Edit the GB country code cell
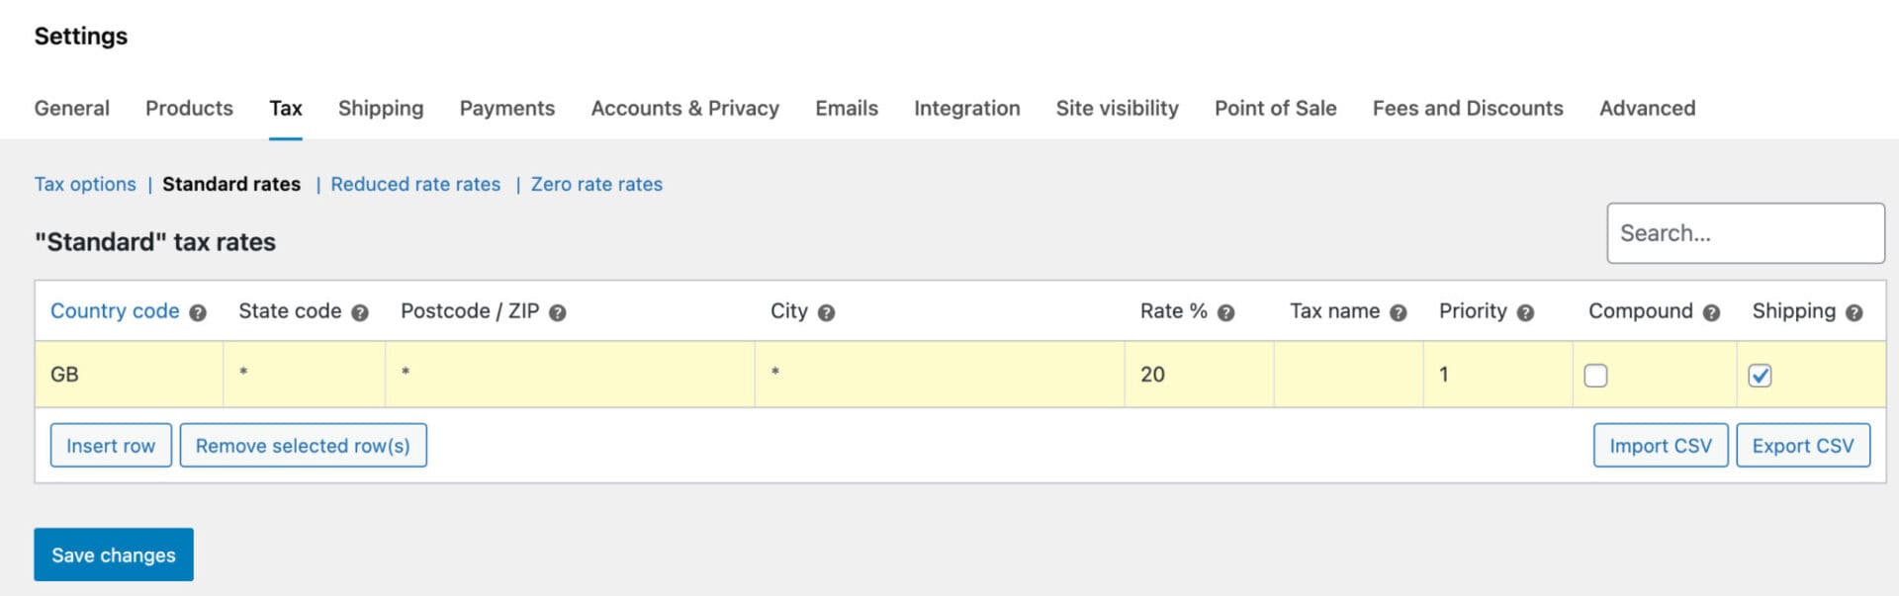The height and width of the screenshot is (596, 1899). [x=130, y=375]
